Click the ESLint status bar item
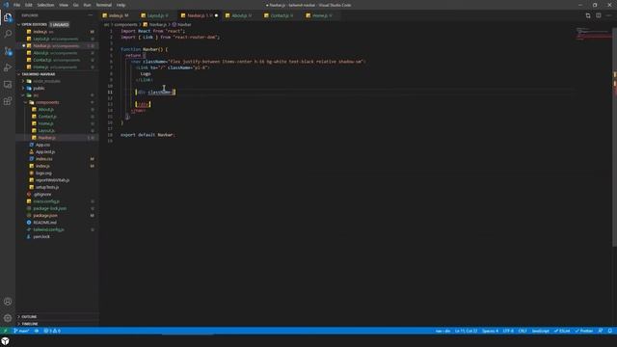The width and height of the screenshot is (617, 347). point(562,331)
